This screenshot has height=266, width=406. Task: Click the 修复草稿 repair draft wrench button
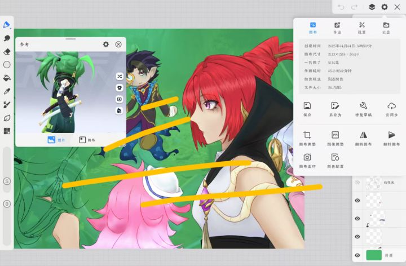[363, 109]
